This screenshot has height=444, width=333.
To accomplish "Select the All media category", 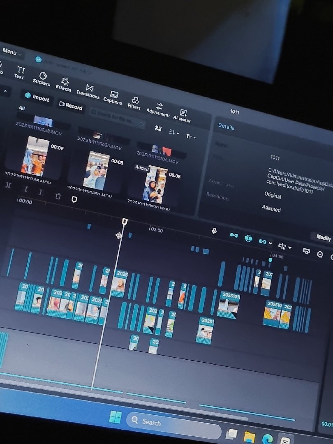I will (x=22, y=108).
